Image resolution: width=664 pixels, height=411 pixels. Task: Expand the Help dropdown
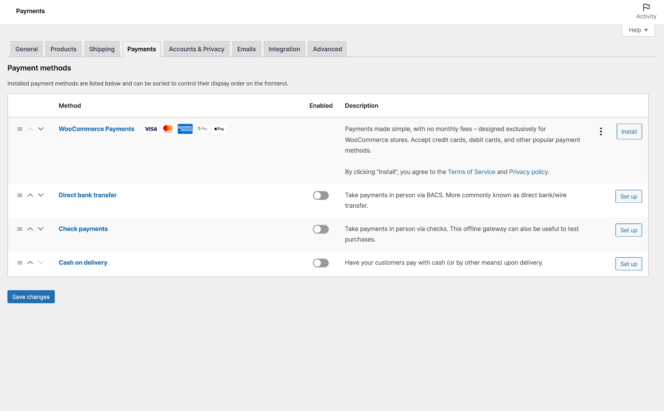click(638, 30)
